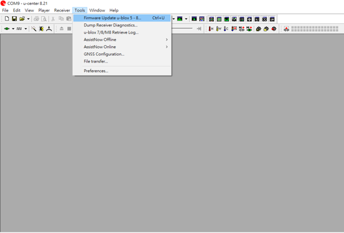Click the antenna icon next to the bug
The width and height of the screenshot is (344, 233).
[49, 29]
